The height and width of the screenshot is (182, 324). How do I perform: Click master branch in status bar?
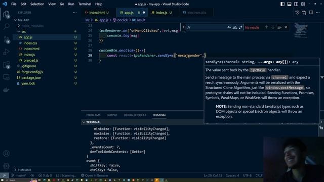(19, 175)
